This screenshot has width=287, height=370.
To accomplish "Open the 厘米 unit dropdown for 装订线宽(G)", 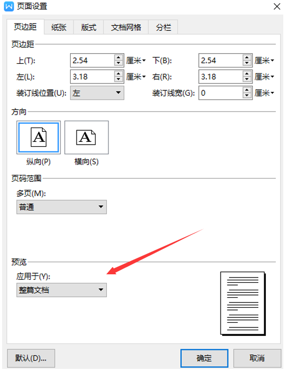I will pos(264,93).
